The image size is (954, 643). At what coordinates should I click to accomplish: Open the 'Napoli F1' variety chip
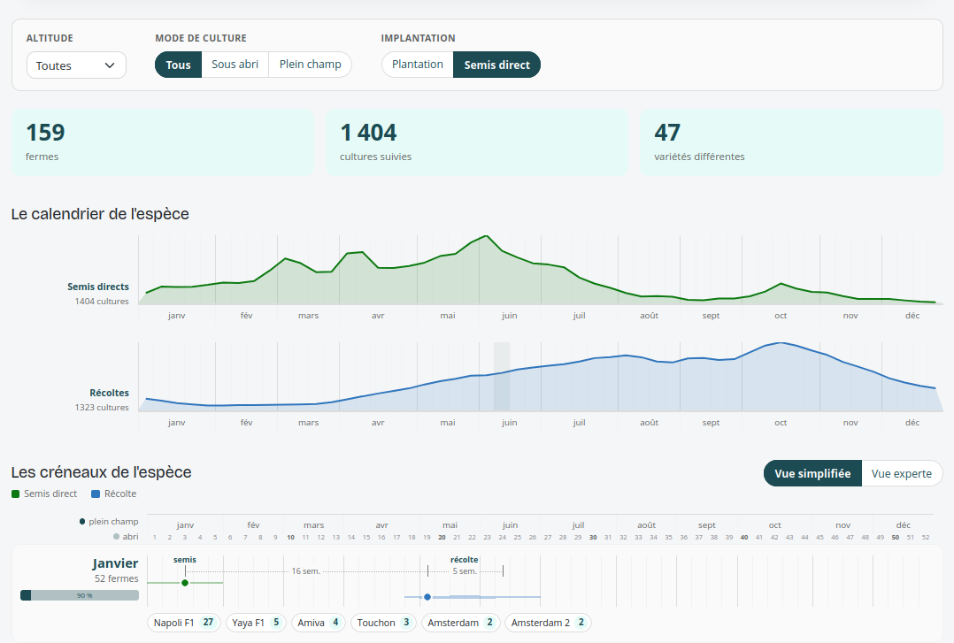coord(184,623)
